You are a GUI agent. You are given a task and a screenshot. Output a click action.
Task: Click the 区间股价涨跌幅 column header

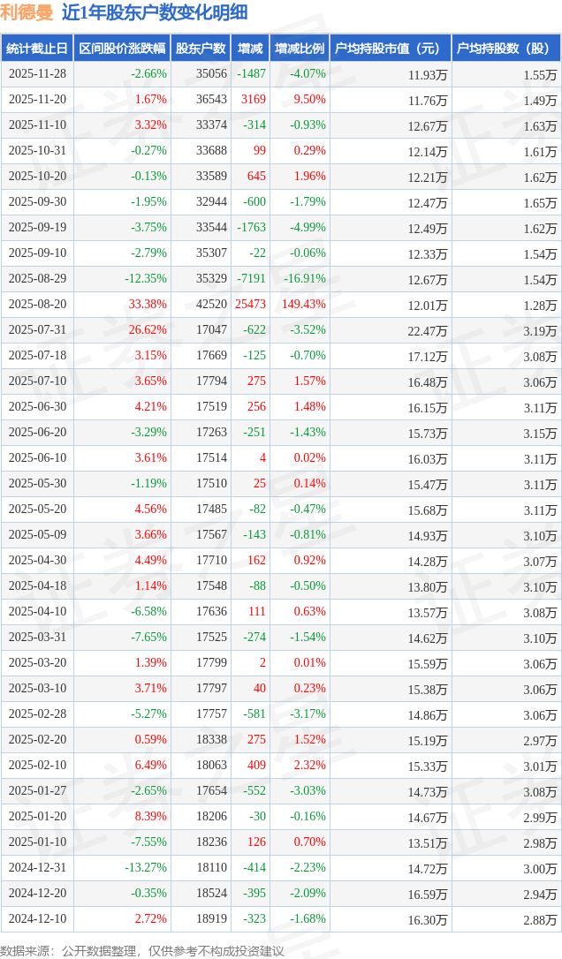click(121, 49)
